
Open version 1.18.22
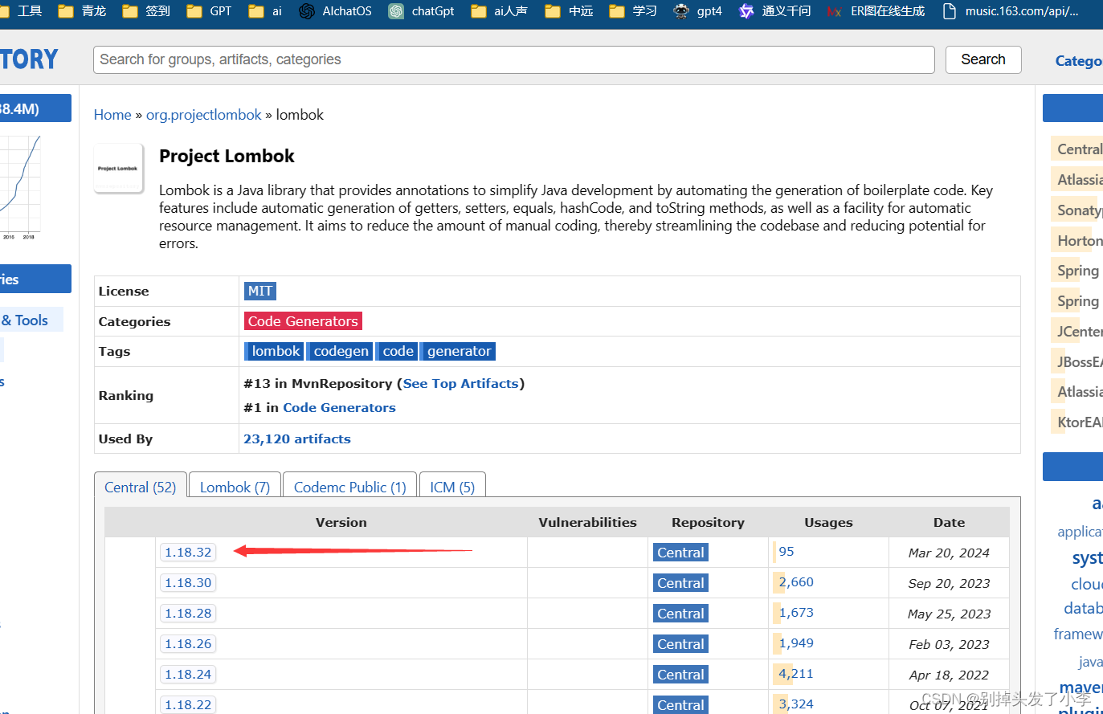[188, 705]
